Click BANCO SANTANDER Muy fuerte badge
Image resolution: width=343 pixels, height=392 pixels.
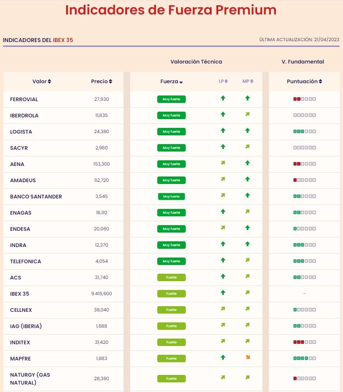[172, 197]
